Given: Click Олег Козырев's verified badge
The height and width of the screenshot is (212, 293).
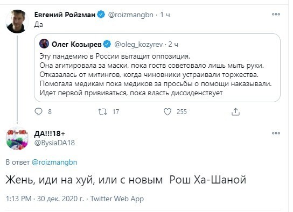Looking at the screenshot, I should coord(107,44).
